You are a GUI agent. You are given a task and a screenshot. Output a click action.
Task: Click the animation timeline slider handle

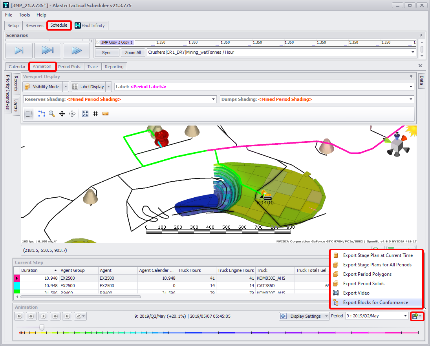point(42,327)
